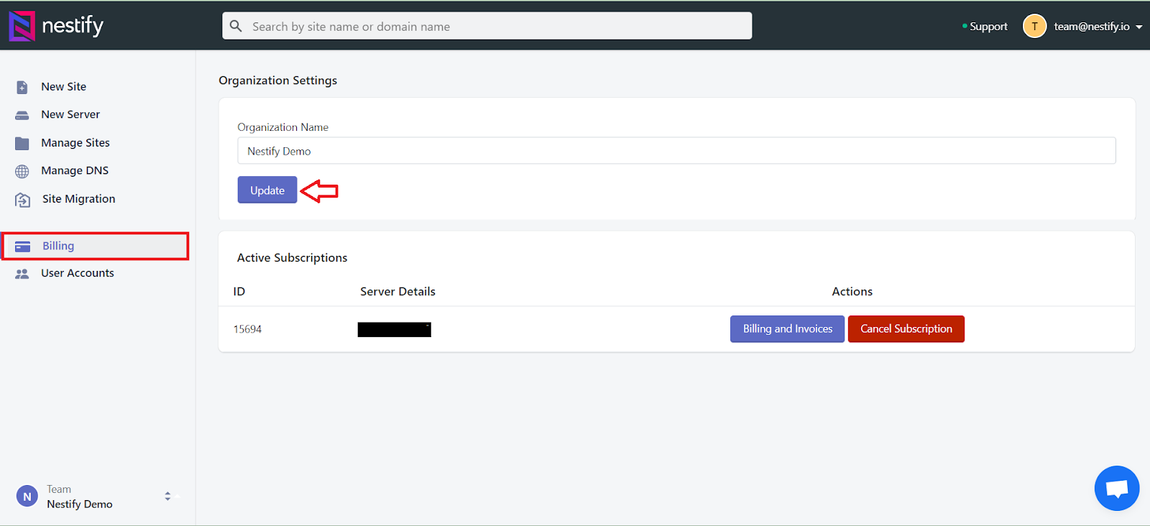
Task: Open Billing and Invoices
Action: tap(788, 329)
